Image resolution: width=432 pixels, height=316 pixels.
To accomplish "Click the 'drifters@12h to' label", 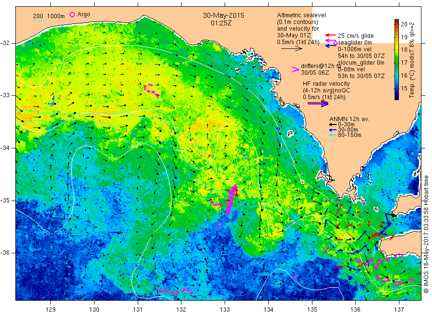I will 321,66.
